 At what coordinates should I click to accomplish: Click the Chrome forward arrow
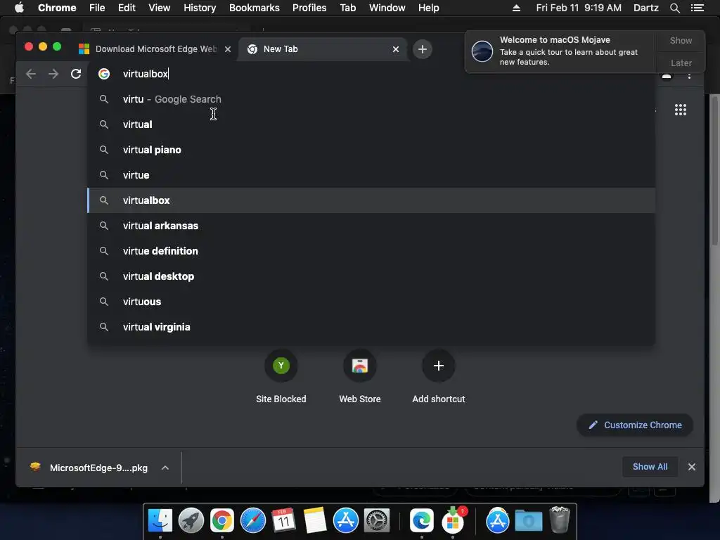pyautogui.click(x=53, y=74)
